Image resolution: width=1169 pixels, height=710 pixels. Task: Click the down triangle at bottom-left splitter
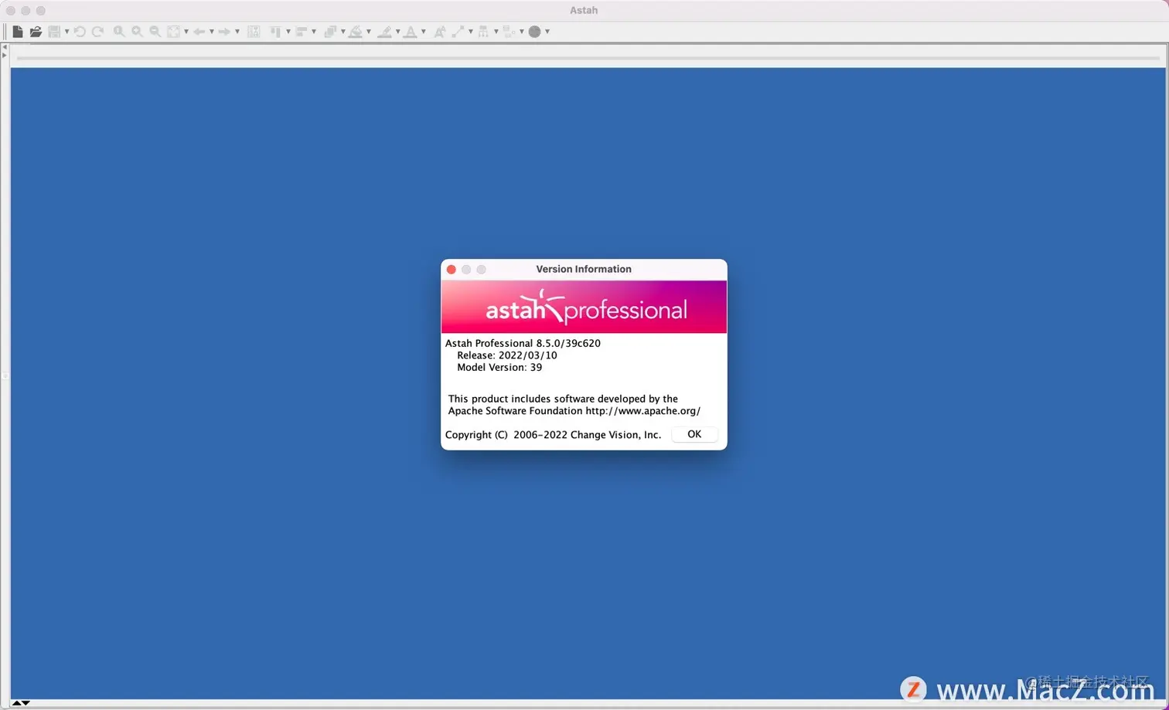point(26,703)
